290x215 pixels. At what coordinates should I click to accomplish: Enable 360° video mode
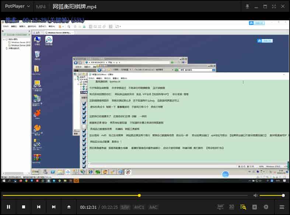[220, 207]
